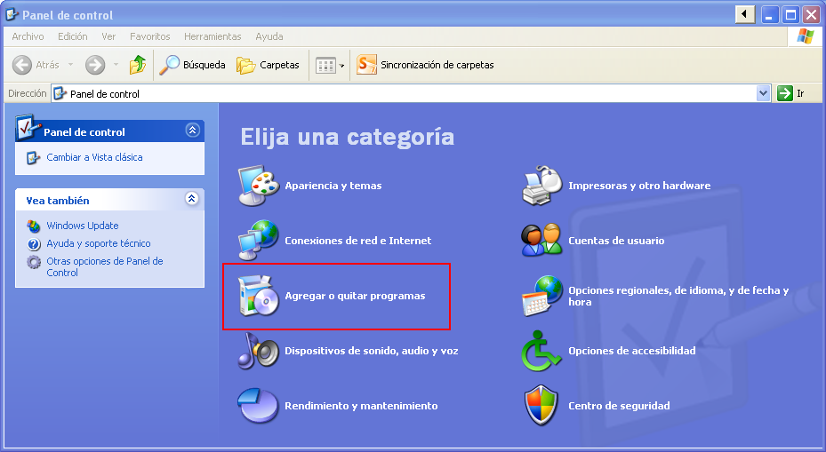Image resolution: width=826 pixels, height=452 pixels.
Task: Open the Conexiones de red e Internet icon
Action: (259, 241)
